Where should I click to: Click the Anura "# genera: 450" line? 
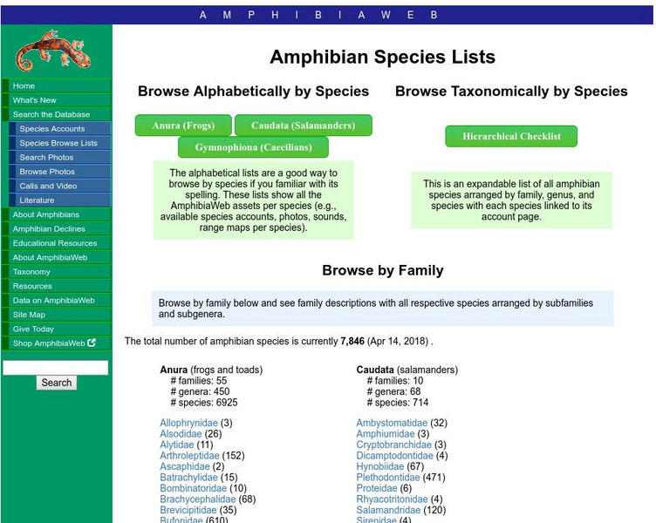point(200,391)
